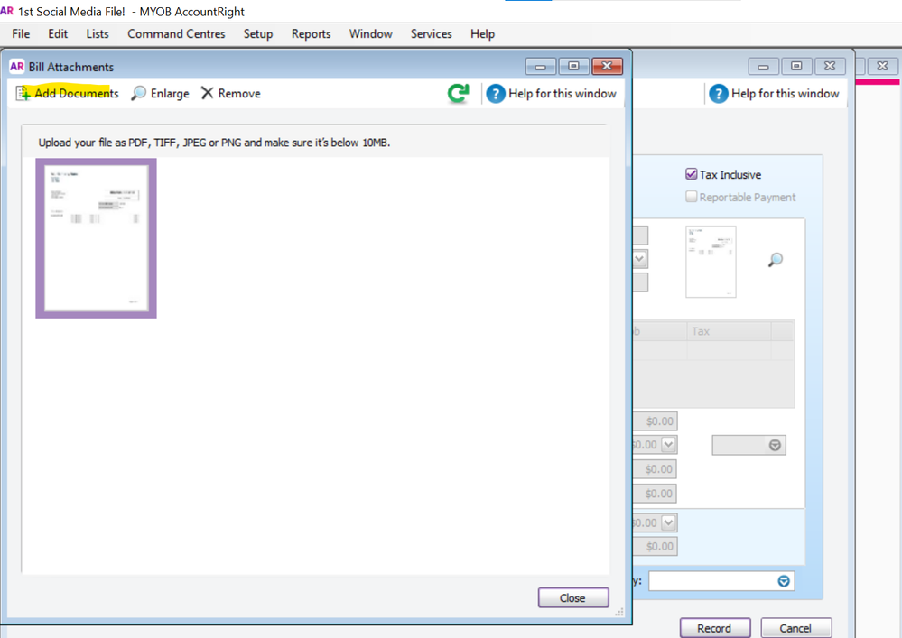
Task: Click the green refresh arrow icon
Action: coord(459,93)
